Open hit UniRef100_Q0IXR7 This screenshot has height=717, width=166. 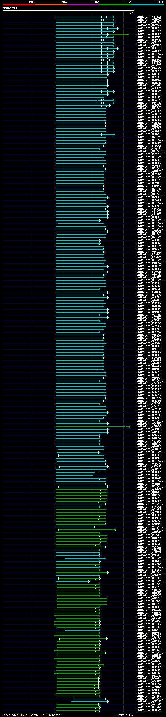[x=149, y=57]
